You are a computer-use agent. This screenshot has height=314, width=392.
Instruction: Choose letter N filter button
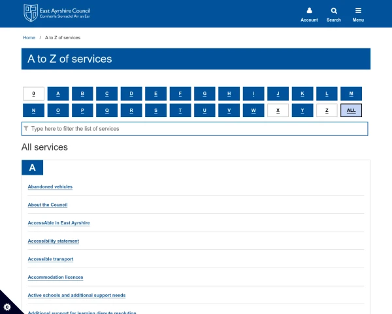[x=33, y=111]
